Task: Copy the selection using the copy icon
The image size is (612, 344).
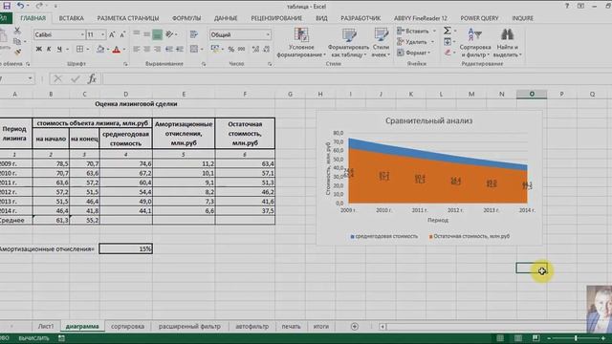Action: point(17,41)
